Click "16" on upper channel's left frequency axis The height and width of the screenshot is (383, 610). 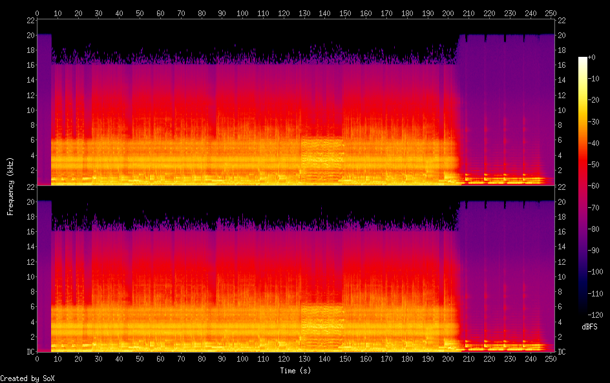coord(31,65)
